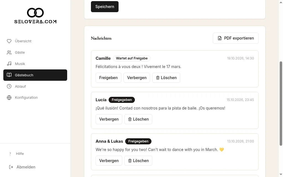Click the logout arrow icon beside Abmelden
The image size is (283, 177).
click(x=11, y=167)
